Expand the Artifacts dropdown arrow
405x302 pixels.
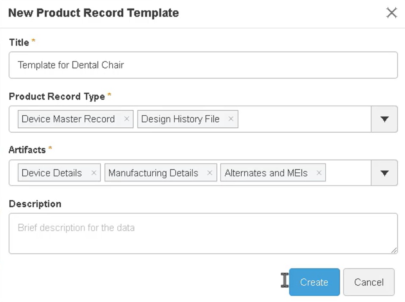click(x=384, y=173)
